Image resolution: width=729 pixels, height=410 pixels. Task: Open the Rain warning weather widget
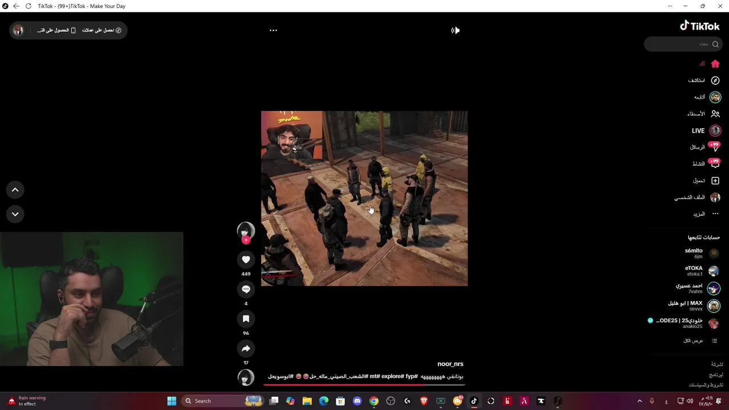26,401
